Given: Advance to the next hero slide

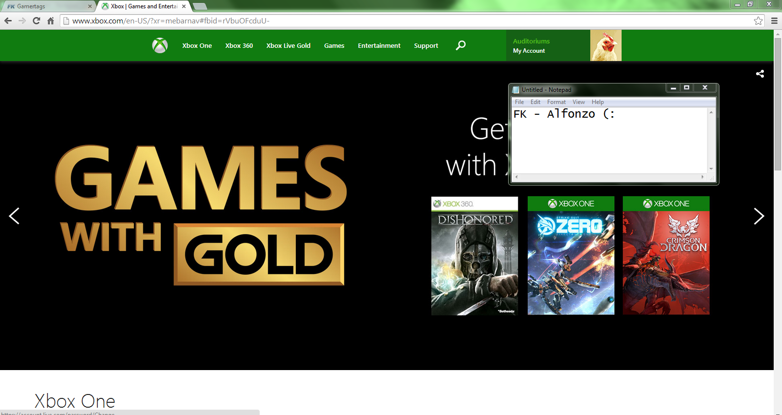Looking at the screenshot, I should pyautogui.click(x=759, y=216).
